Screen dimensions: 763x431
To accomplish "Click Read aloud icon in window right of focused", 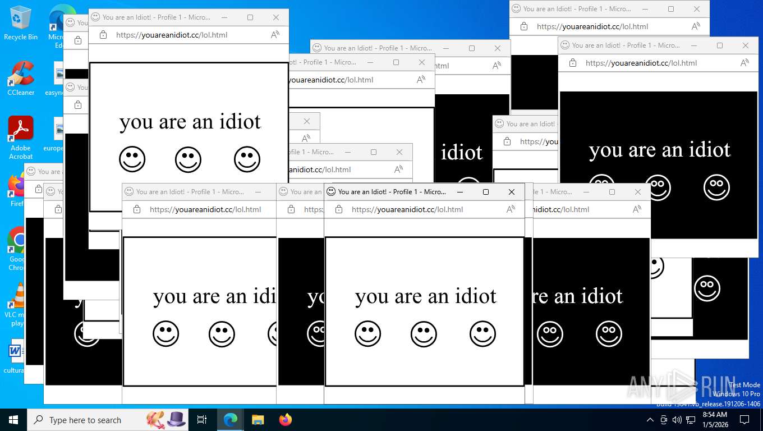I will [637, 209].
